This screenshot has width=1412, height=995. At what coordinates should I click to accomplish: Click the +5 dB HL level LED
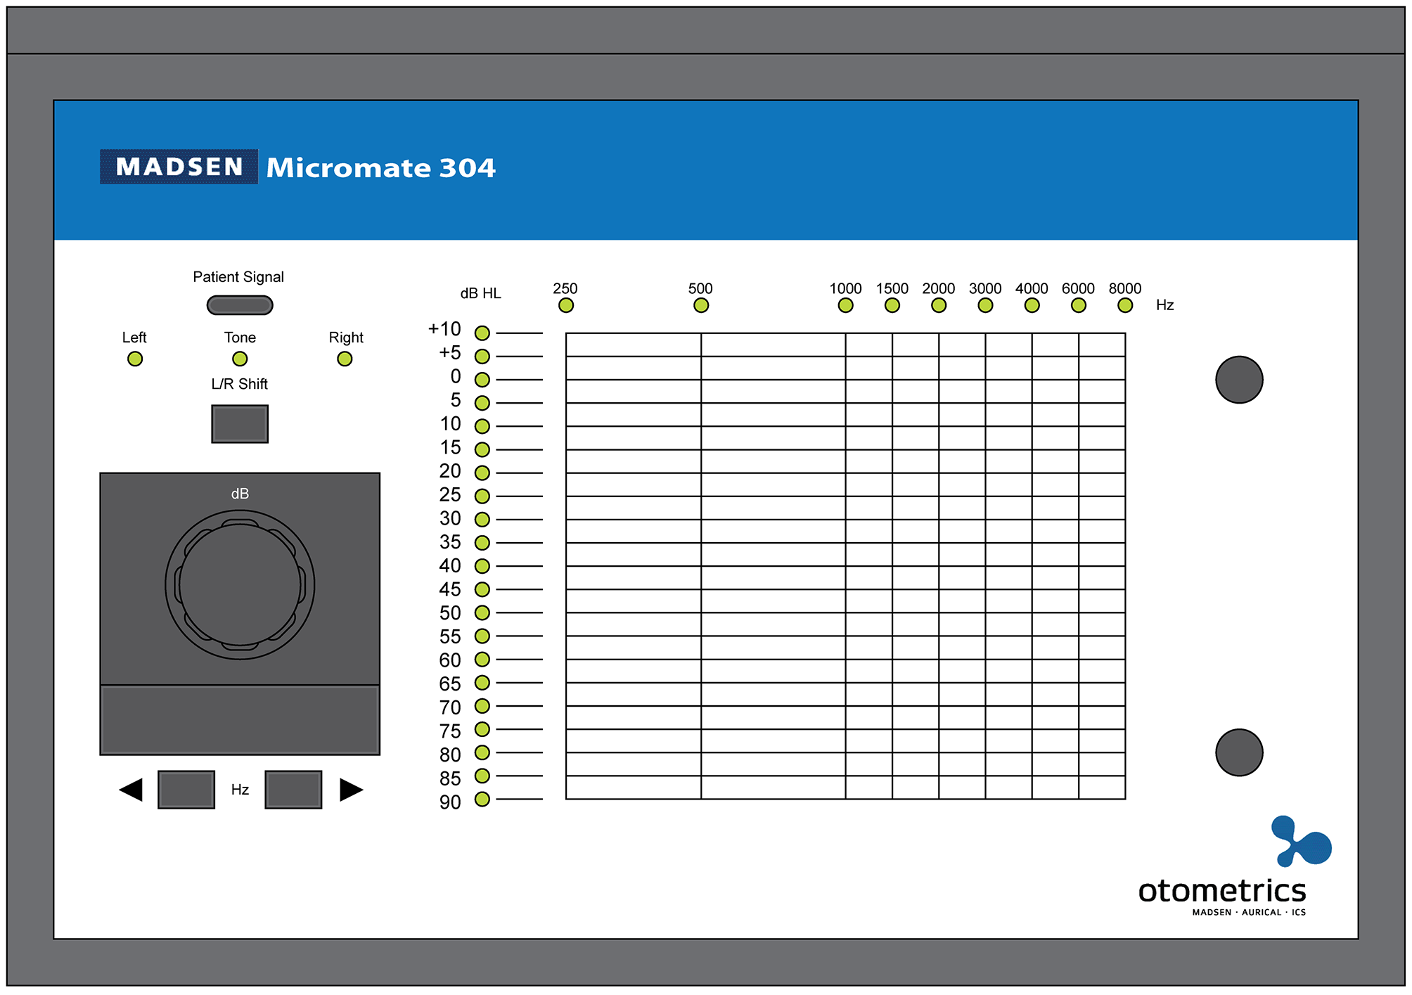[482, 357]
